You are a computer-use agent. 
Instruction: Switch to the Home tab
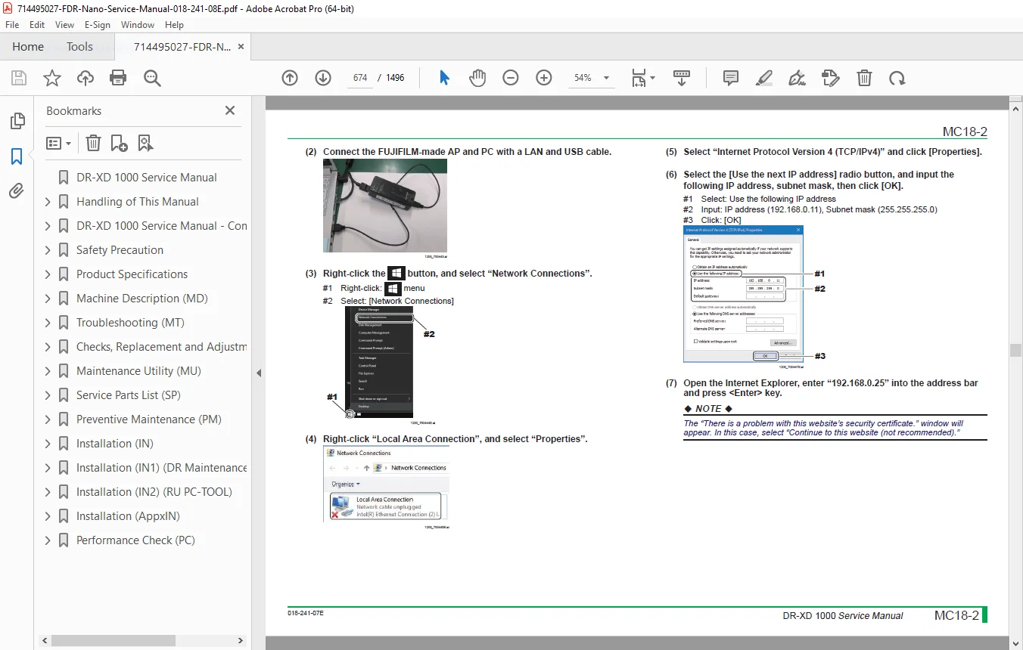[x=28, y=47]
